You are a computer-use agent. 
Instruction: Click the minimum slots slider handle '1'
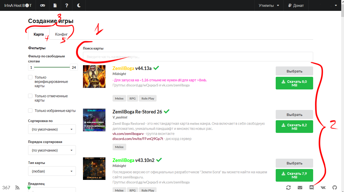[31, 67]
